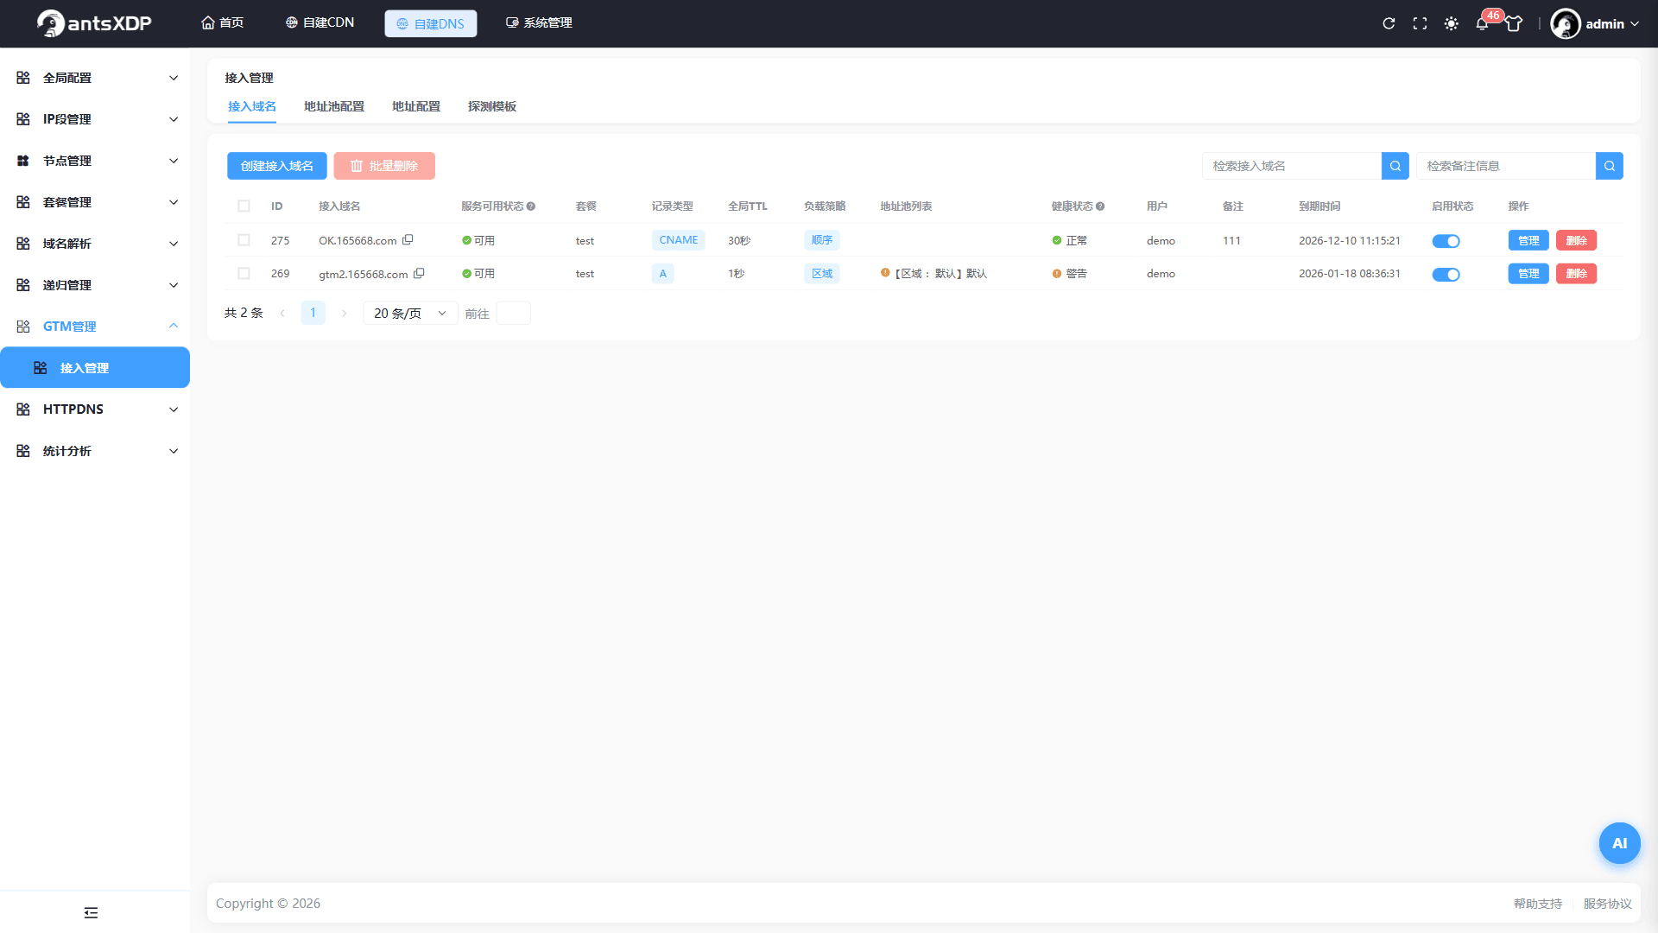Open 系统管理 top navigation item
Viewport: 1658px width, 933px height.
tap(539, 22)
